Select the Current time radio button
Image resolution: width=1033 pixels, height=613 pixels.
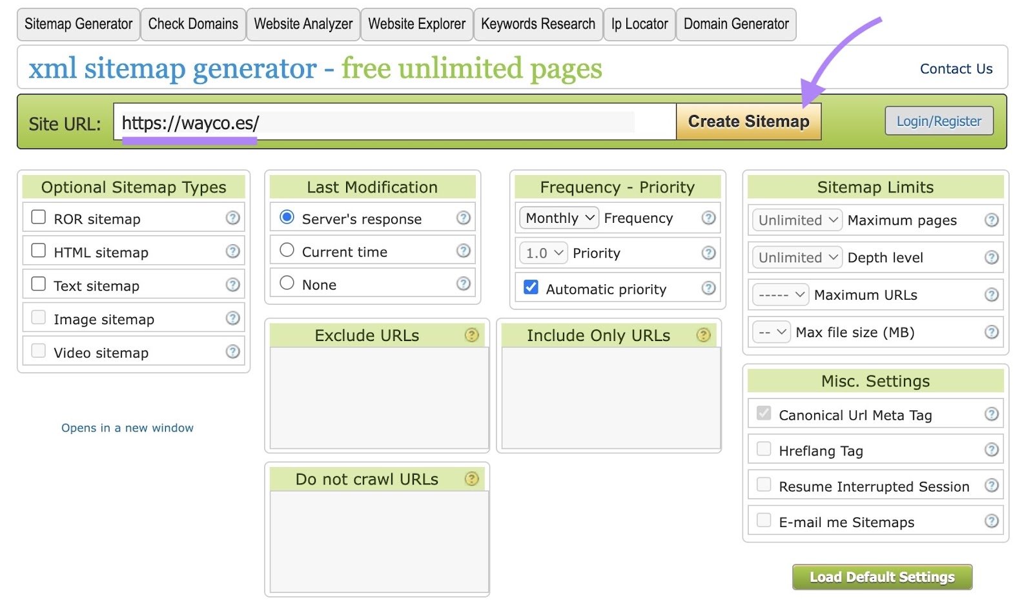(287, 251)
